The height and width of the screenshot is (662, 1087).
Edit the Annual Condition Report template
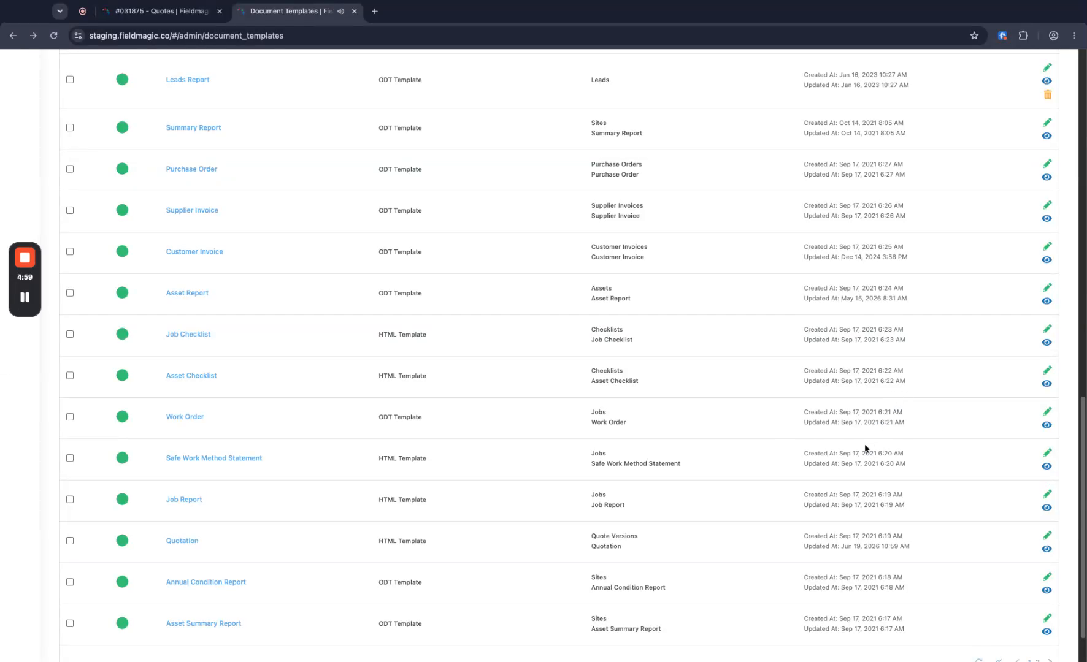pyautogui.click(x=1047, y=576)
